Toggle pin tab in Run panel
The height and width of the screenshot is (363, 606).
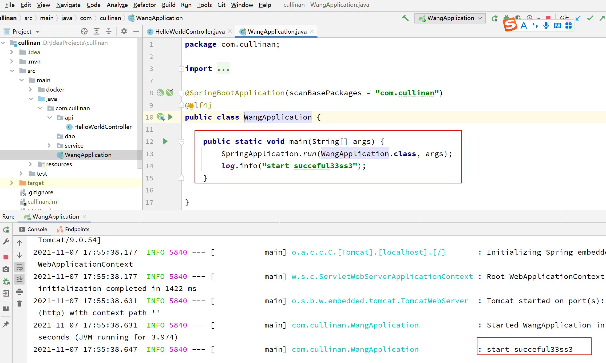[6, 324]
